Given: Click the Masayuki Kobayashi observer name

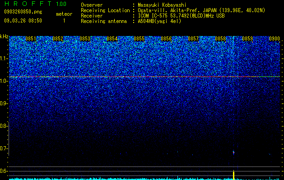Looking at the screenshot, I should click(x=162, y=5).
